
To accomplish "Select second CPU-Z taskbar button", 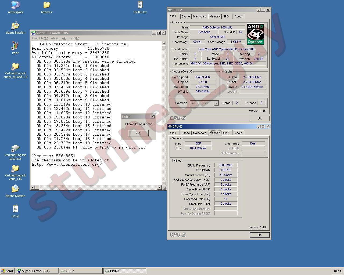I will click(125, 271).
